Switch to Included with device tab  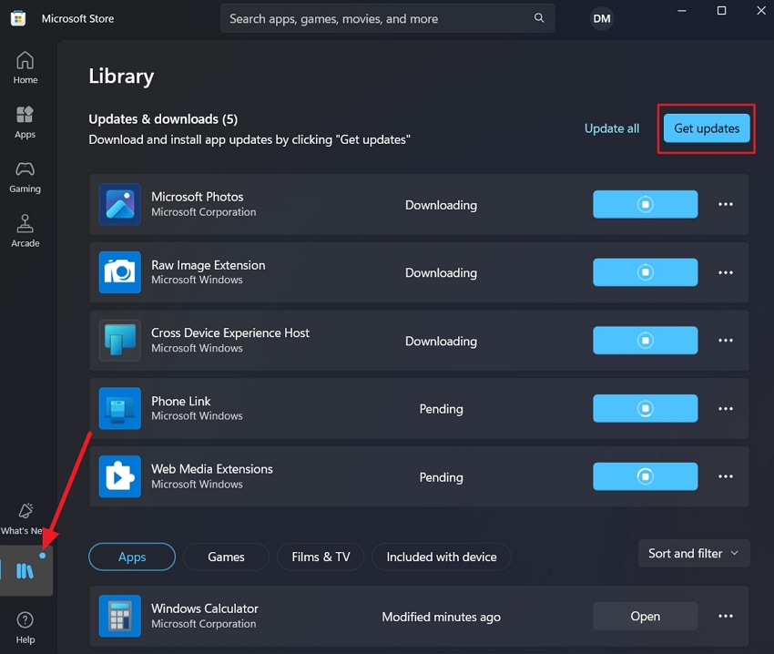[442, 557]
